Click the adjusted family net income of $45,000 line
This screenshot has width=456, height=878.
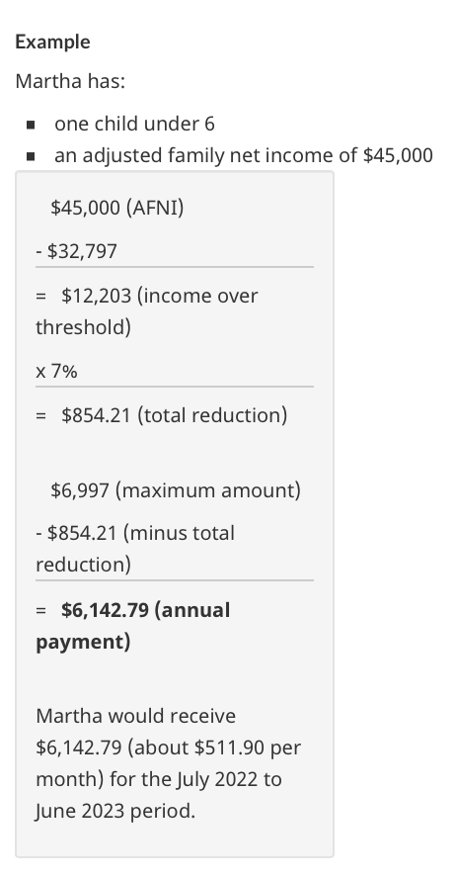click(x=244, y=155)
